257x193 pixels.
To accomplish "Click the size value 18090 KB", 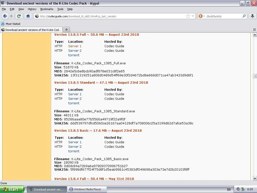I will point(71,163).
